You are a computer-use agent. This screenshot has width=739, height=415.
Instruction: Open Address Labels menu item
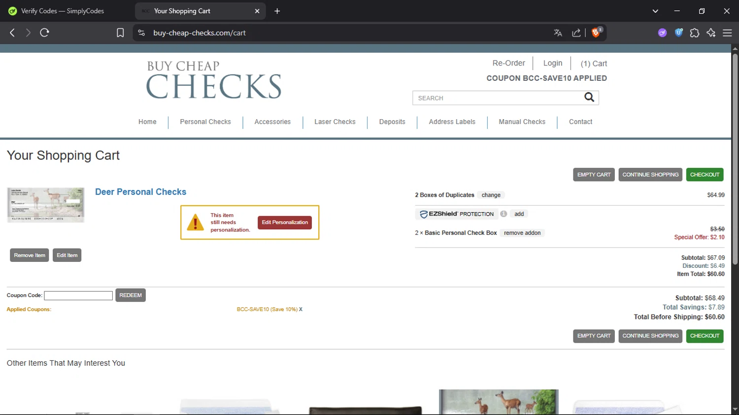pos(452,122)
